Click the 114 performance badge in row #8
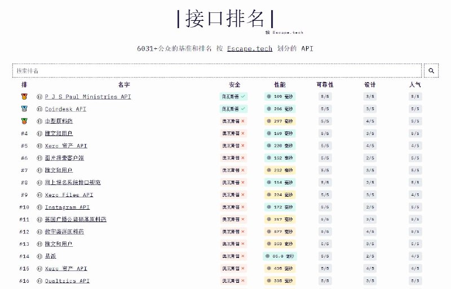Image resolution: width=451 pixels, height=289 pixels. pyautogui.click(x=280, y=183)
